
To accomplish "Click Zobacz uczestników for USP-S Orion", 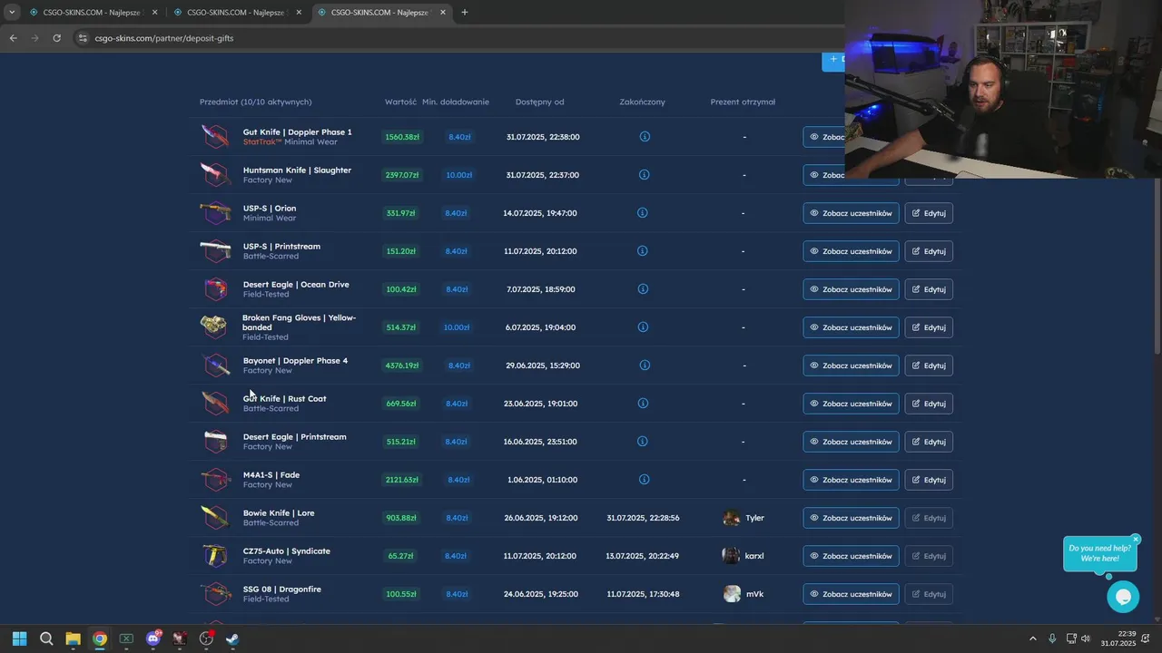I will [x=851, y=213].
